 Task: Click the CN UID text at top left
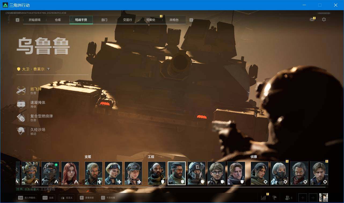[36, 13]
